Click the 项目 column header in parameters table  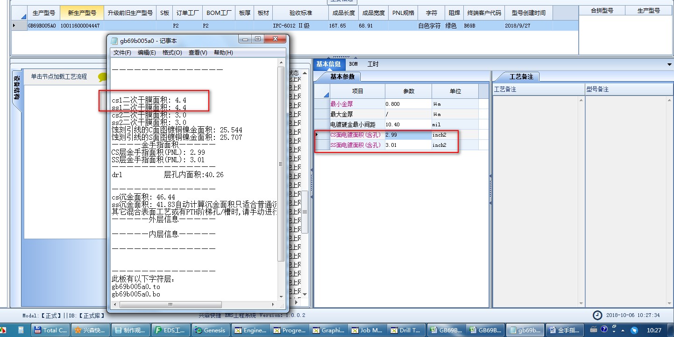point(357,91)
